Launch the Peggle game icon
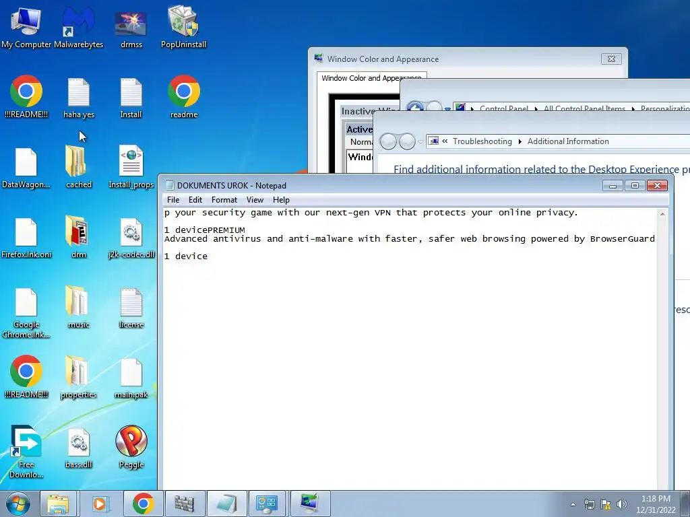The width and height of the screenshot is (690, 517). pyautogui.click(x=131, y=448)
